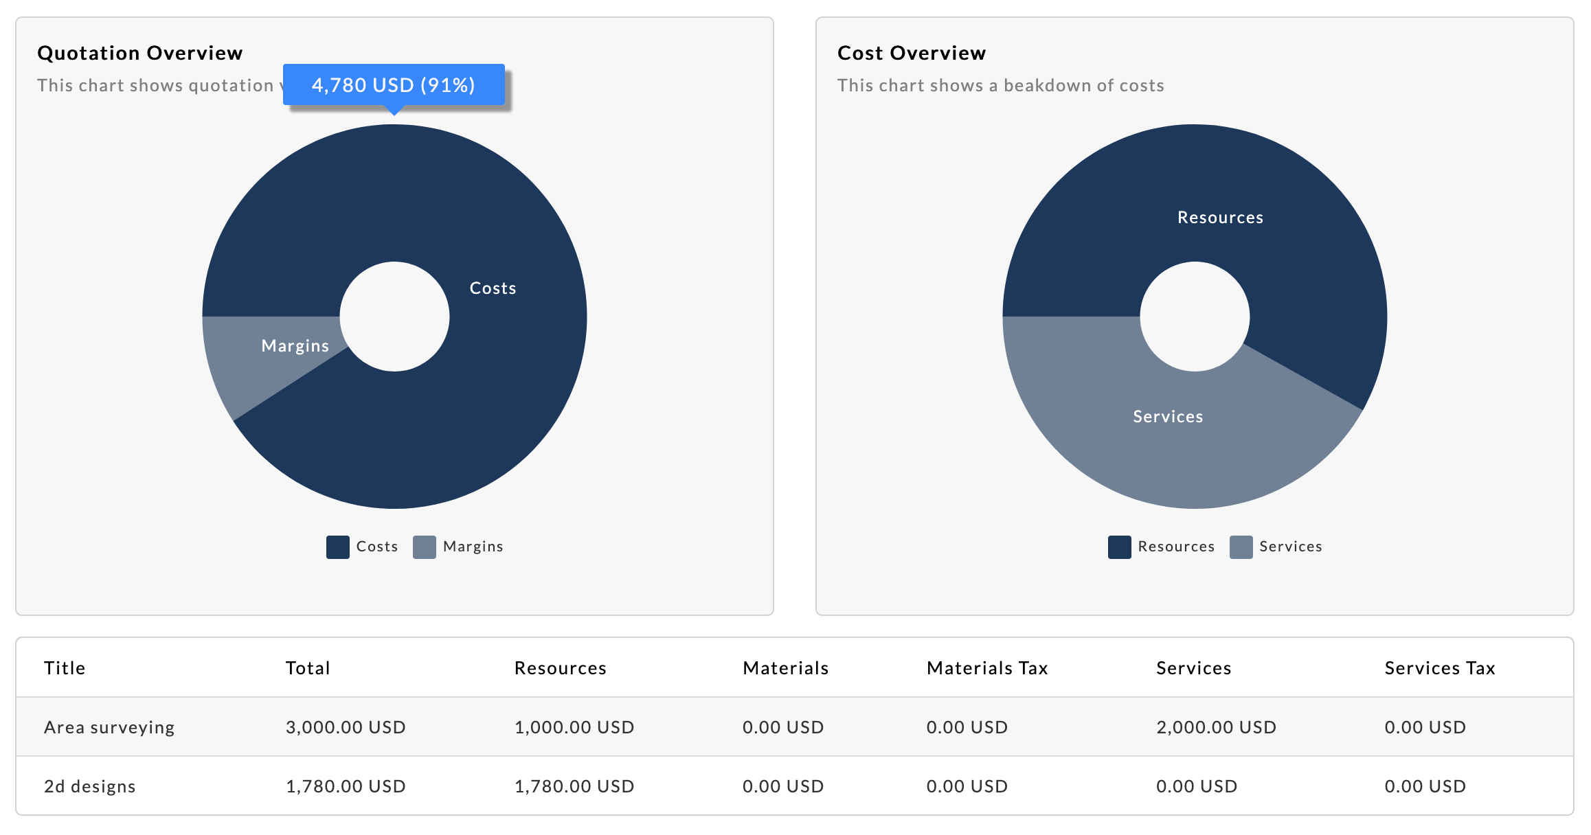Toggle the Services legend color swatch
Viewport: 1591px width, 835px height.
[1241, 547]
